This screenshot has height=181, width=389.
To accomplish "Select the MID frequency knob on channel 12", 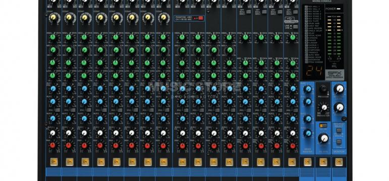I will point(230,50).
